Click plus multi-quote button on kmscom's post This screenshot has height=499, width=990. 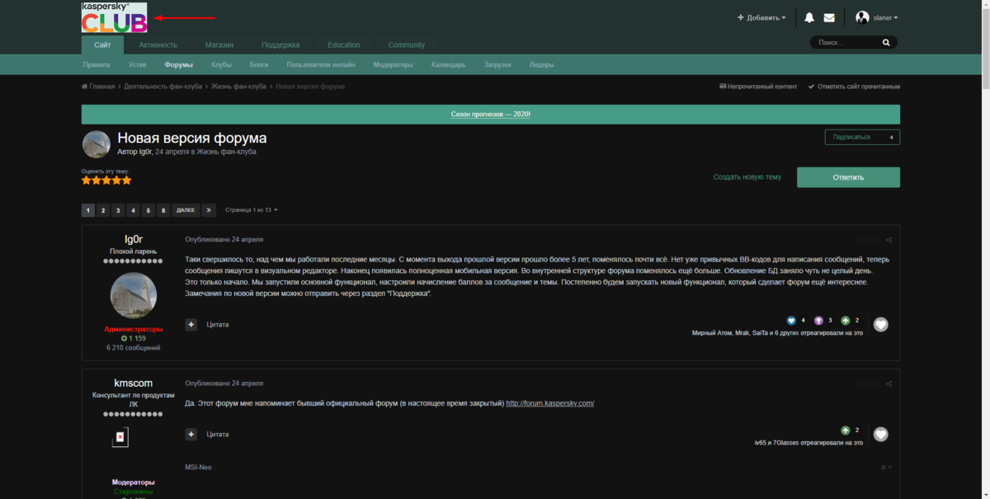(x=191, y=434)
